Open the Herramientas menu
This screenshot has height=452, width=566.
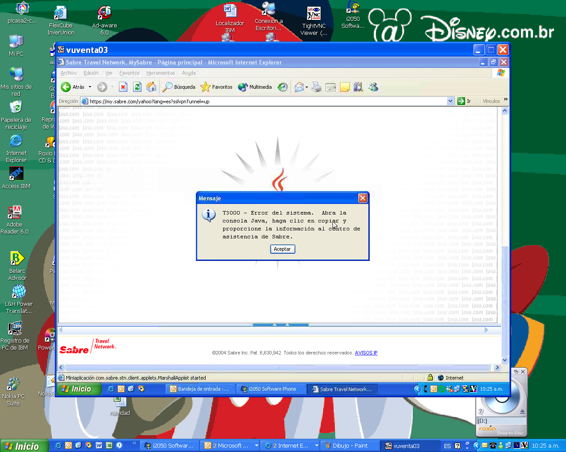(x=161, y=73)
